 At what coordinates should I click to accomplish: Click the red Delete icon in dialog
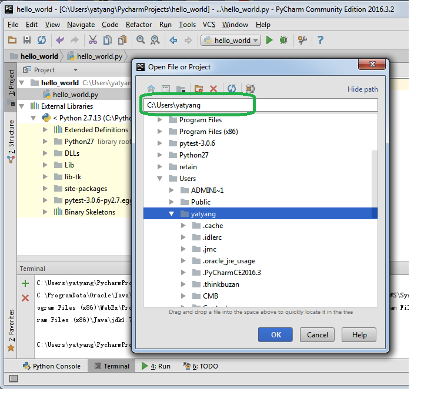tap(213, 89)
